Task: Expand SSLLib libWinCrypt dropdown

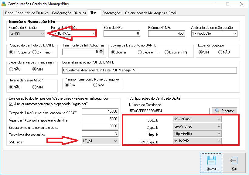Action: (x=197, y=119)
